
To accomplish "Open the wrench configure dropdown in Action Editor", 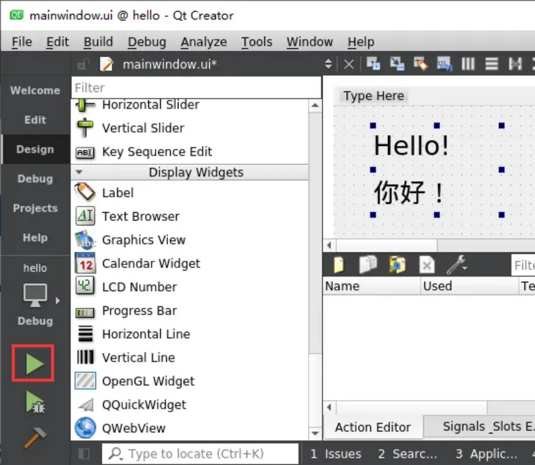I will (457, 265).
